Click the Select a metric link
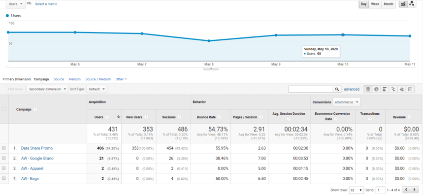The height and width of the screenshot is (196, 423). 46,4
